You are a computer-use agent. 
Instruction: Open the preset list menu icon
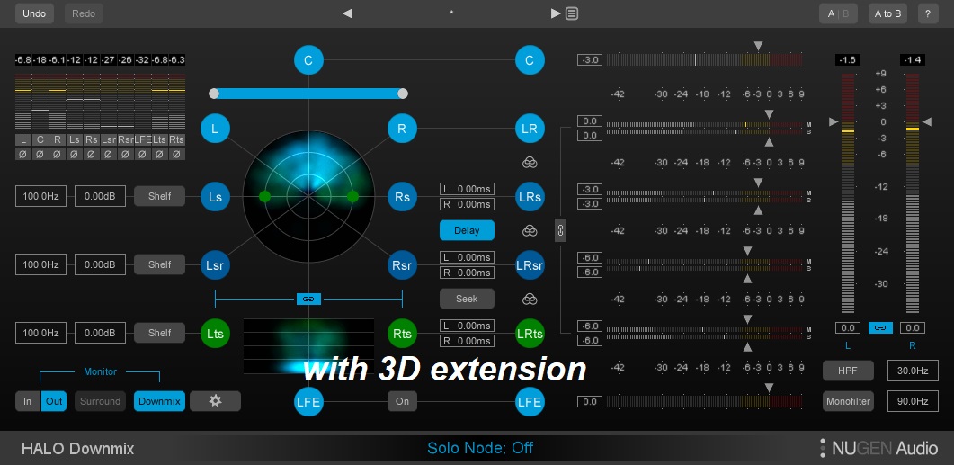572,13
